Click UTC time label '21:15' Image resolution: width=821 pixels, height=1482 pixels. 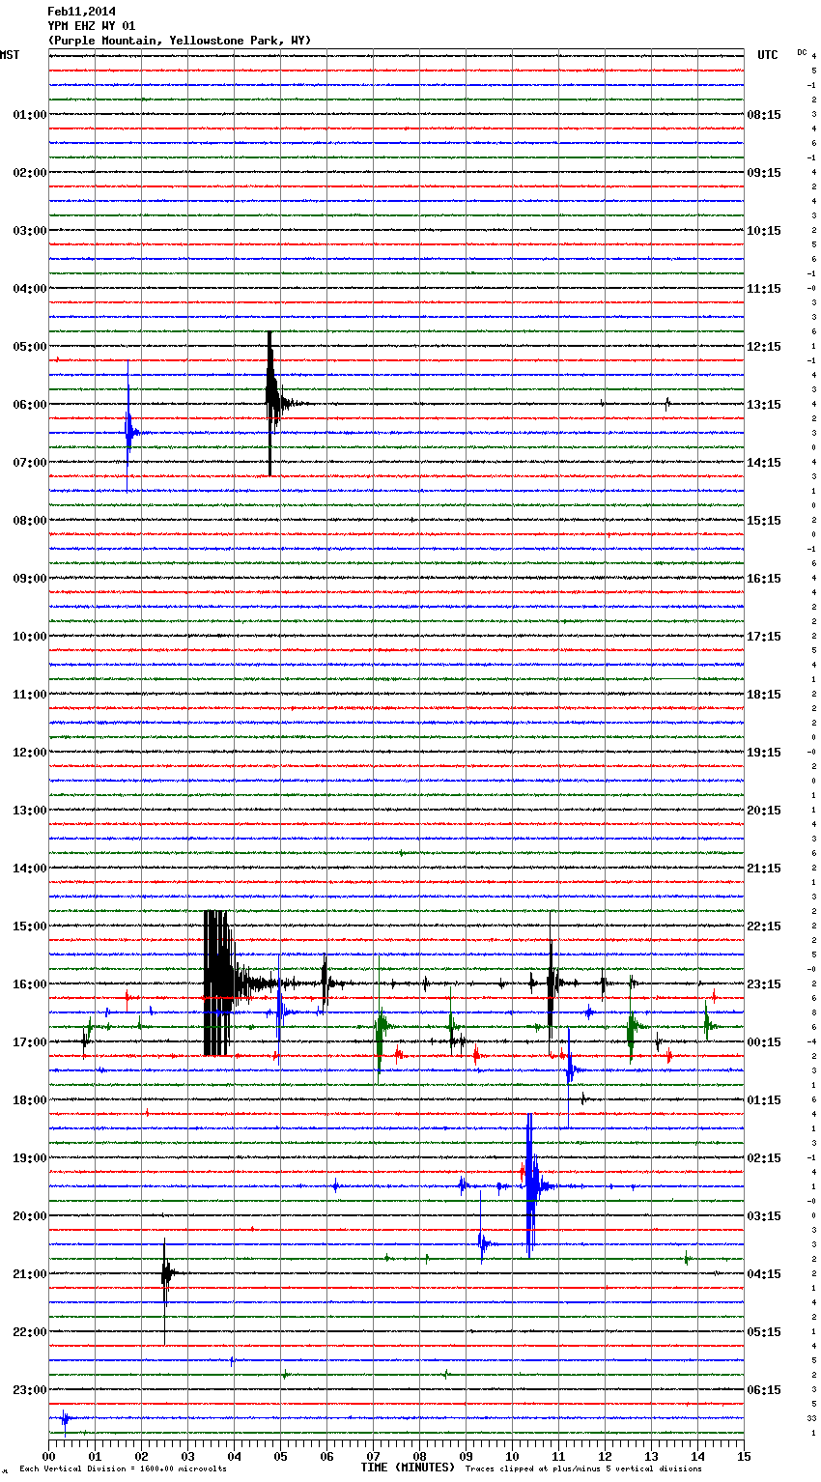coord(764,869)
